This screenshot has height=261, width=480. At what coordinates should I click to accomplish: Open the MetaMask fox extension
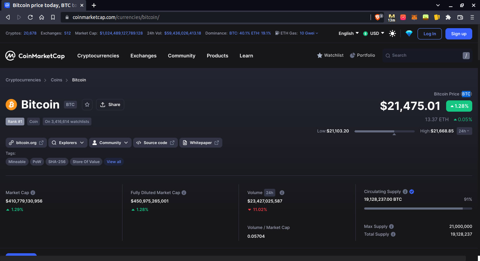click(414, 17)
